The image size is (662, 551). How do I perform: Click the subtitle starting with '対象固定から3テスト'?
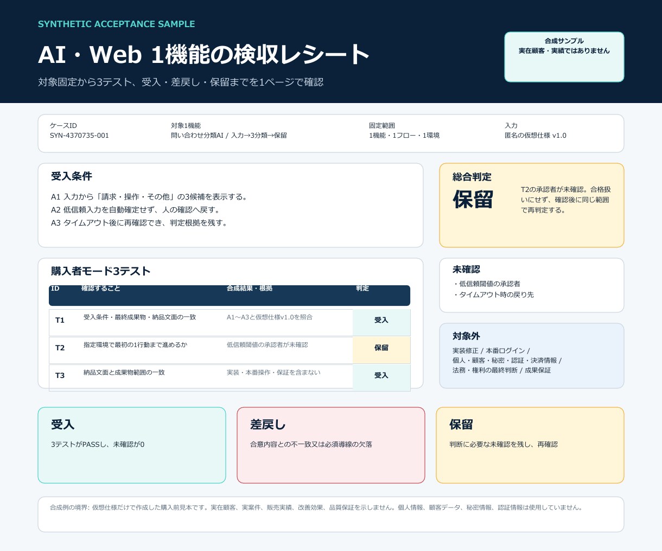[x=181, y=82]
